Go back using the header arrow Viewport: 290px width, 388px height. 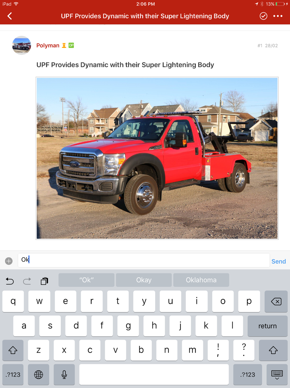coord(10,16)
